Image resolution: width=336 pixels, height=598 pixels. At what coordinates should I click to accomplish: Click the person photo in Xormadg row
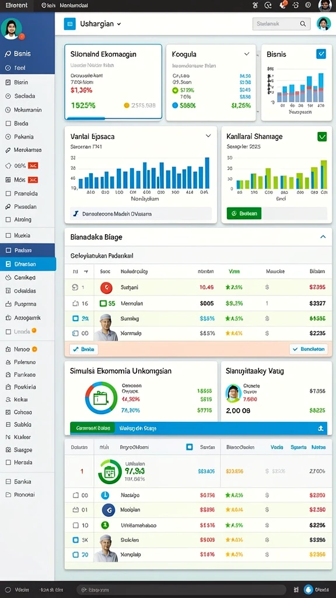[106, 328]
